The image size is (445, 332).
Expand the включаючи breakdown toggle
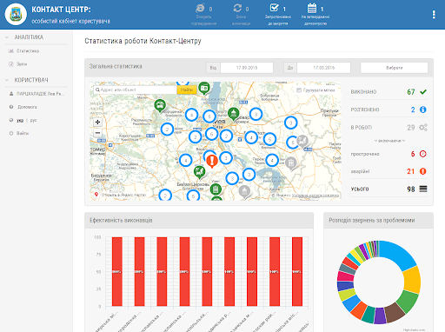coord(389,141)
